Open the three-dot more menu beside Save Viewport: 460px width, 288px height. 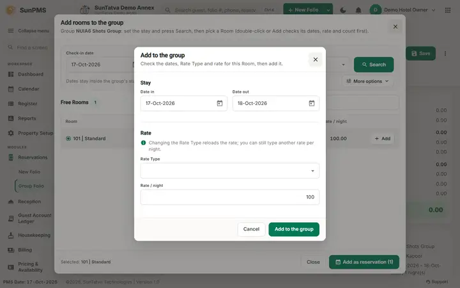445,54
